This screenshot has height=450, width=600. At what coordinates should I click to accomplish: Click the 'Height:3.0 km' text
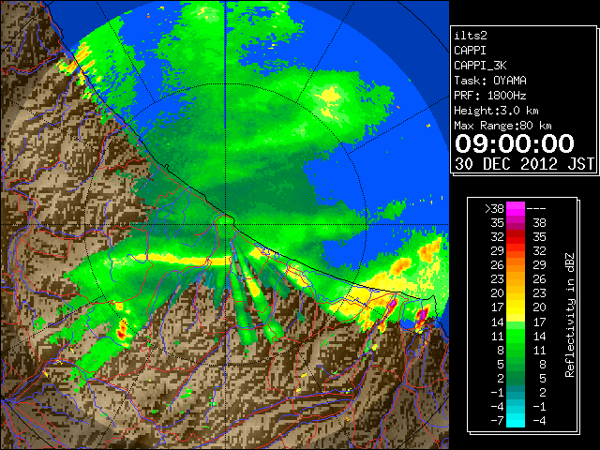click(x=496, y=111)
